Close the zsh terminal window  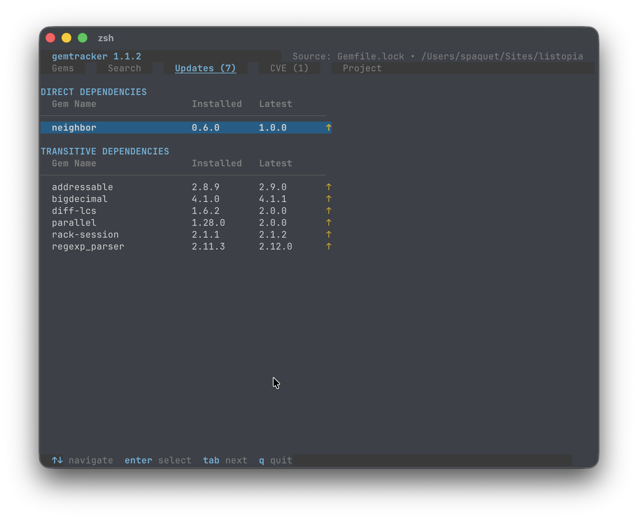(50, 38)
